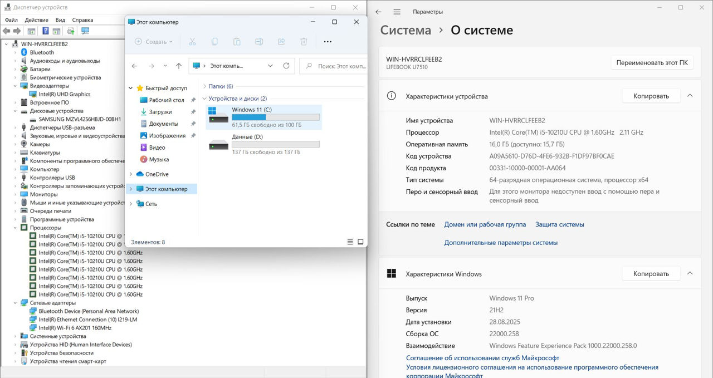This screenshot has height=378, width=713.
Task: Click the scan for hardware changes icon
Action: tap(85, 31)
